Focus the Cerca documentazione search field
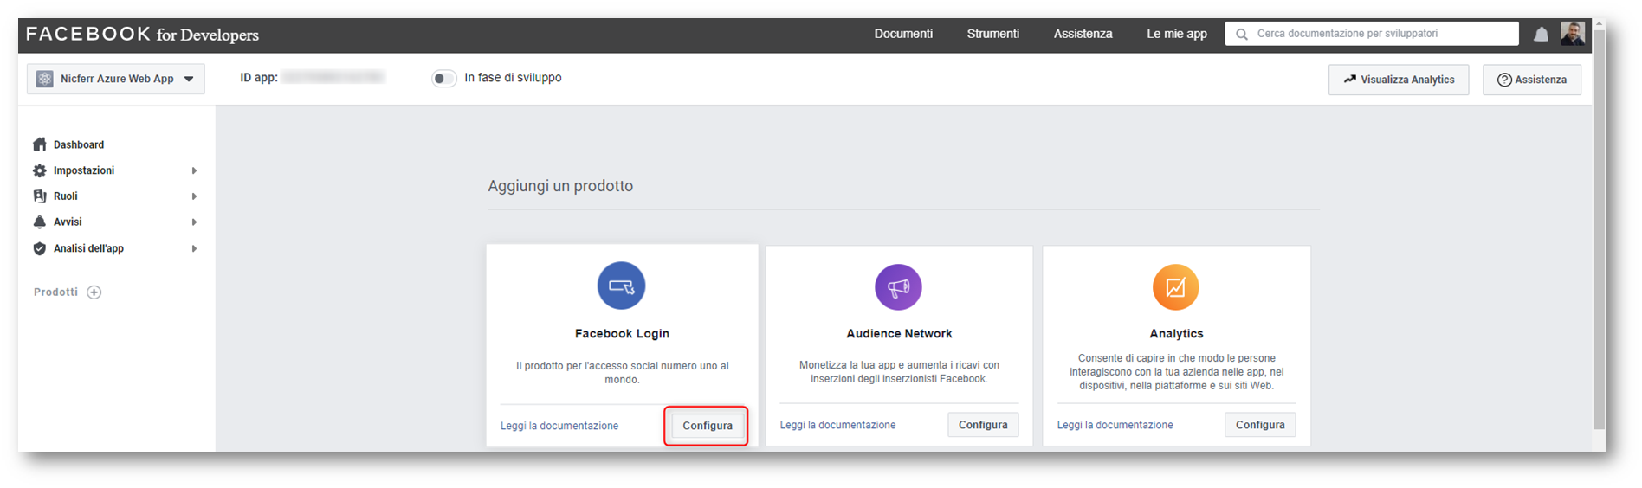Screen dimensions: 1642x488 pyautogui.click(x=1372, y=34)
